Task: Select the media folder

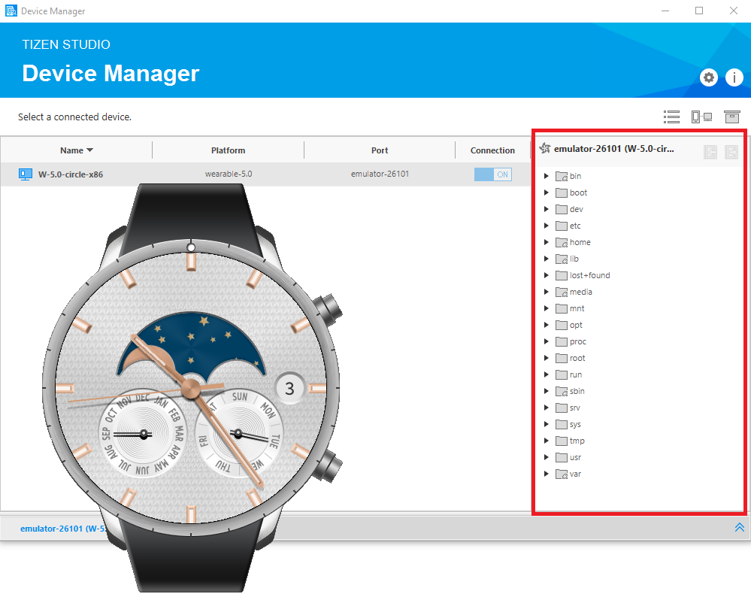Action: pyautogui.click(x=580, y=292)
